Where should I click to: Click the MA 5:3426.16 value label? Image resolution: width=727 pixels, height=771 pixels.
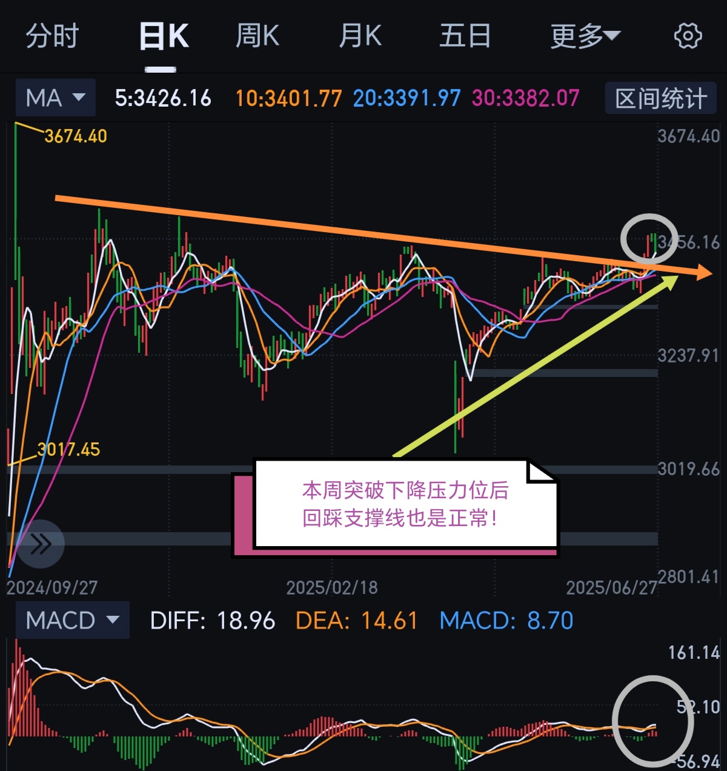[163, 98]
